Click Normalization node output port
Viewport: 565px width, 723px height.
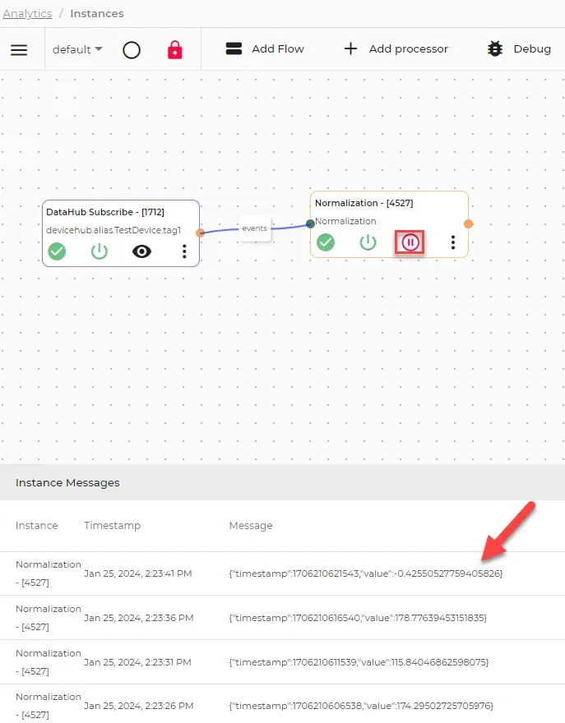point(469,223)
